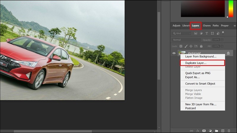
Task: Click the Lock all padlock icon
Action: pyautogui.click(x=201, y=46)
